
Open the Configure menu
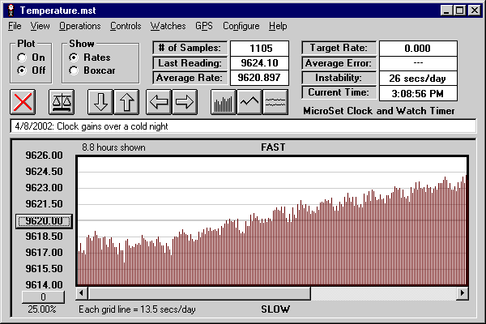click(241, 26)
